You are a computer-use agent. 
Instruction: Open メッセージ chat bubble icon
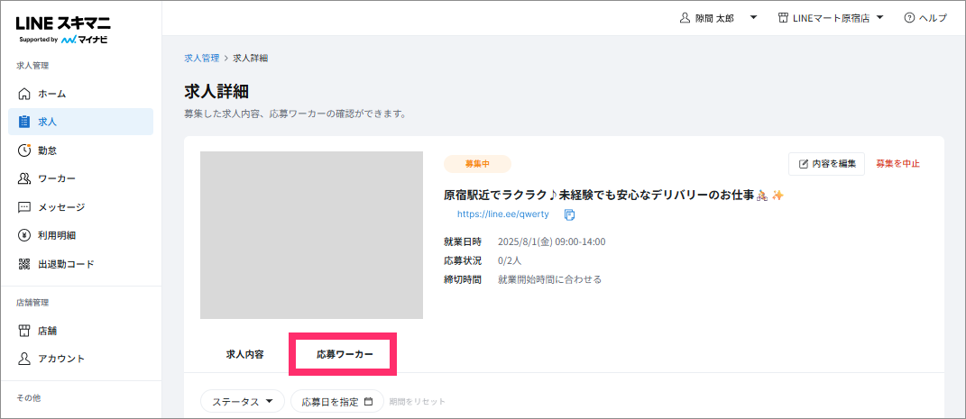[24, 206]
